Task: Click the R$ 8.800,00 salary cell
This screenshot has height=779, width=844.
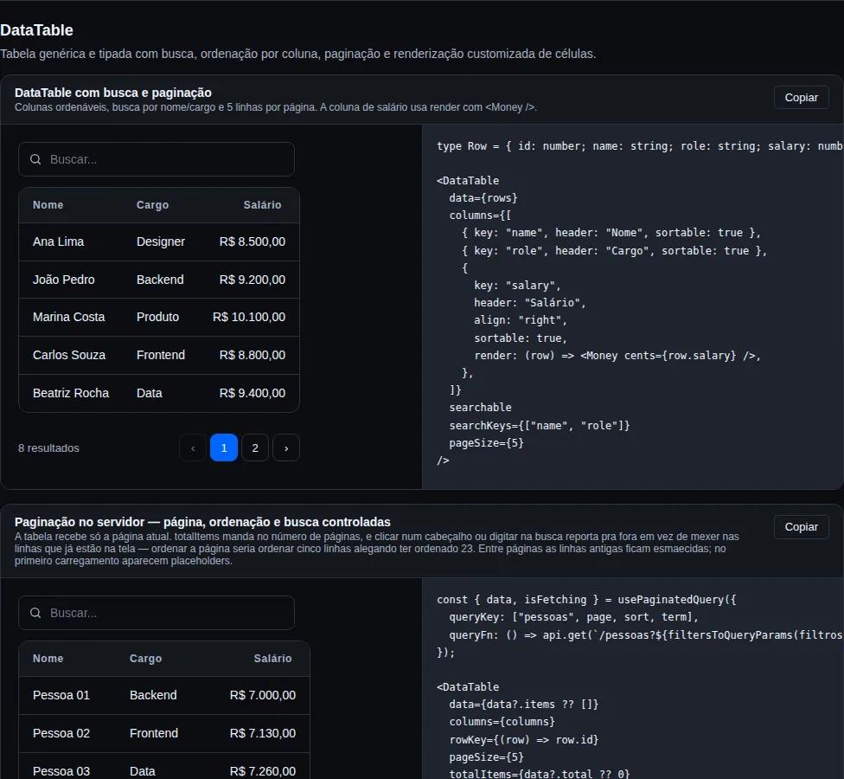Action: tap(252, 355)
